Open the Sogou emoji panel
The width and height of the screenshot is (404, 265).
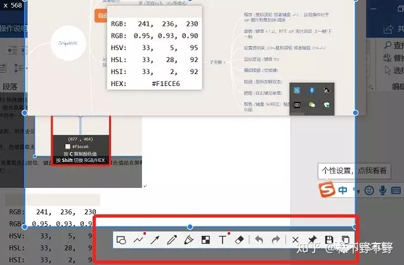(369, 190)
